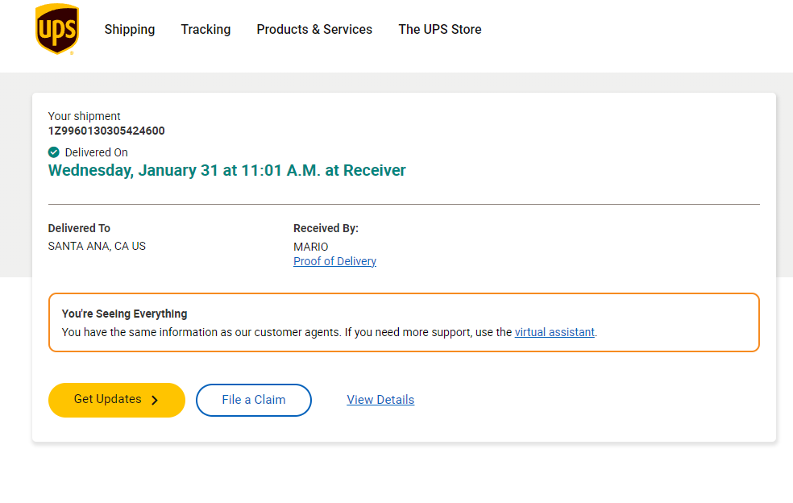
Task: Click the green delivered checkmark icon
Action: pyautogui.click(x=54, y=152)
